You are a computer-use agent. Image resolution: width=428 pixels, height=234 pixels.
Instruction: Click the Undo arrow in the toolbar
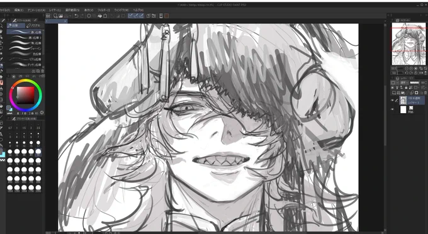point(76,16)
